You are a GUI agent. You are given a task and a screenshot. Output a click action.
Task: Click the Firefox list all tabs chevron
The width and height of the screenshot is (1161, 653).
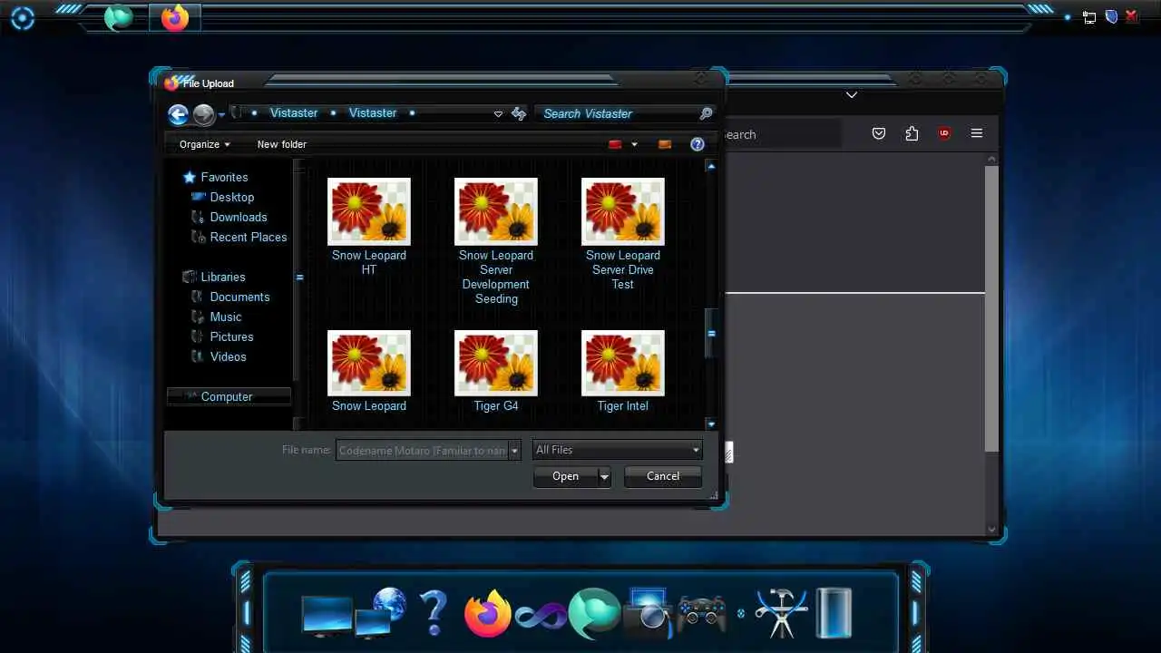click(851, 94)
